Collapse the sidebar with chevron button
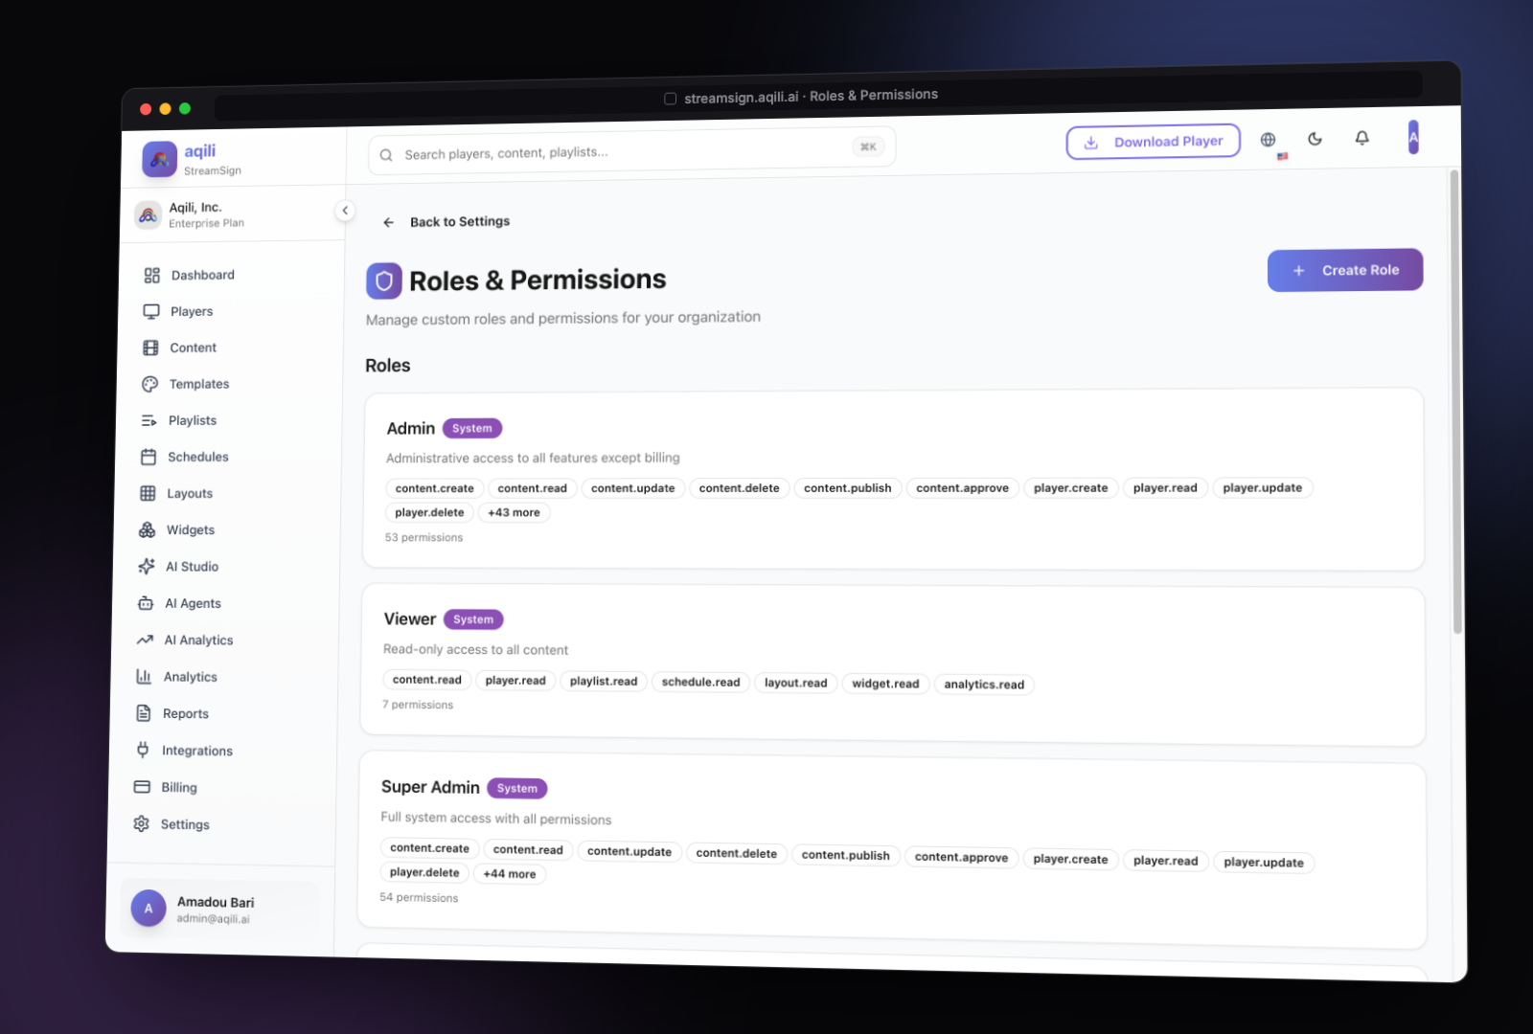 [345, 211]
